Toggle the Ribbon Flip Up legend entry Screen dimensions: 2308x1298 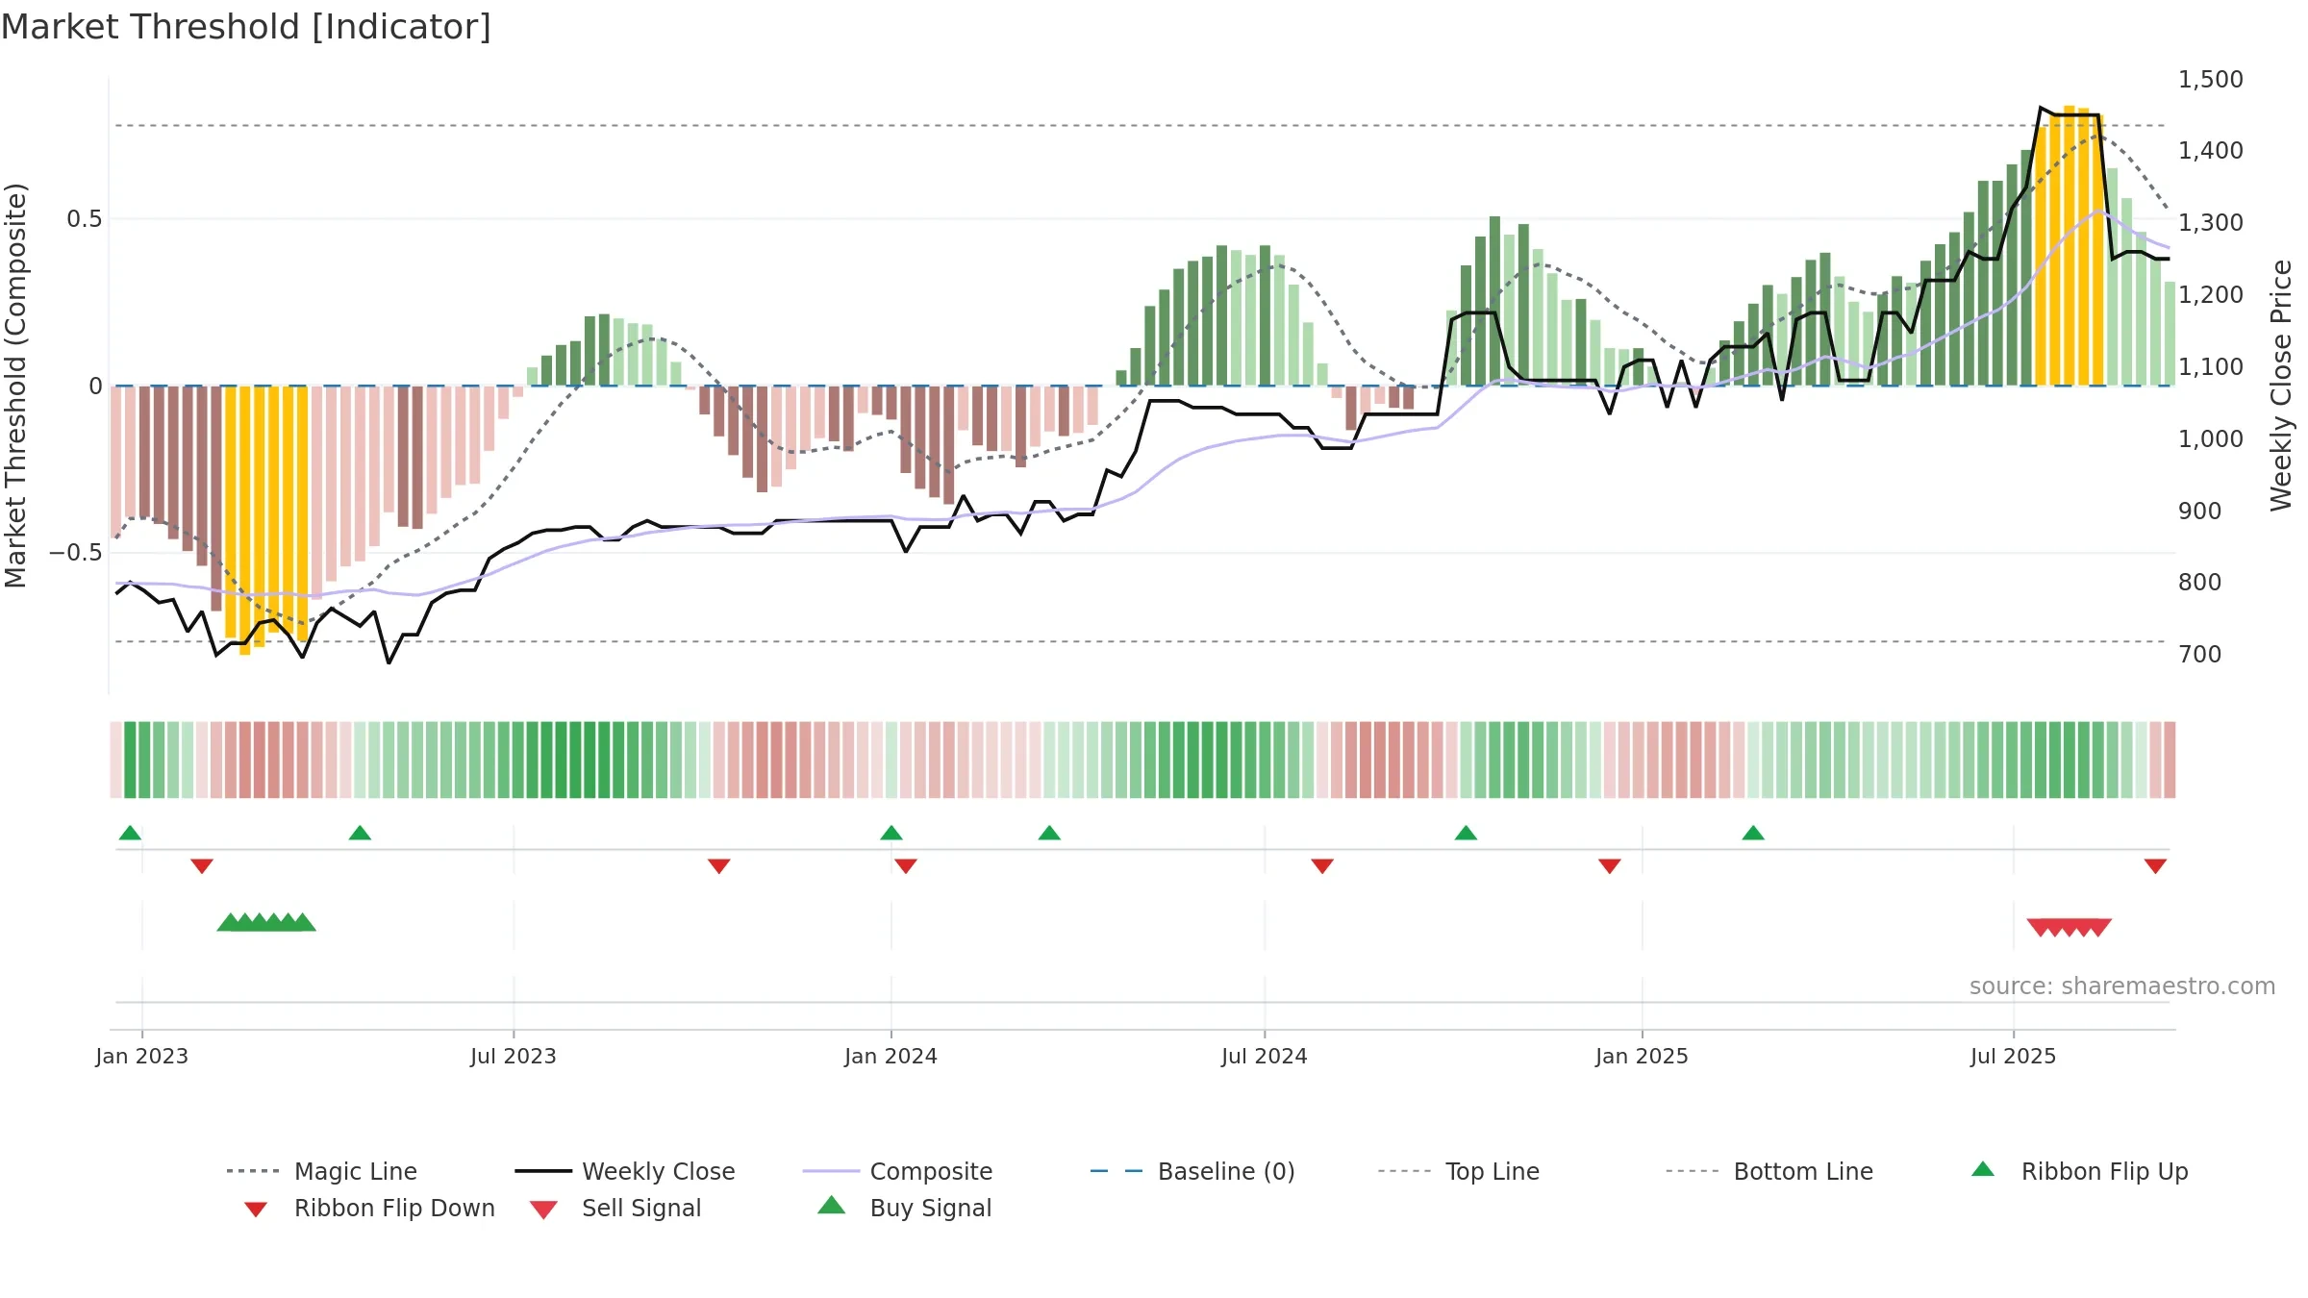[2080, 1171]
